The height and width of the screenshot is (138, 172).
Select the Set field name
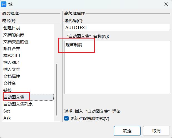point(7,111)
